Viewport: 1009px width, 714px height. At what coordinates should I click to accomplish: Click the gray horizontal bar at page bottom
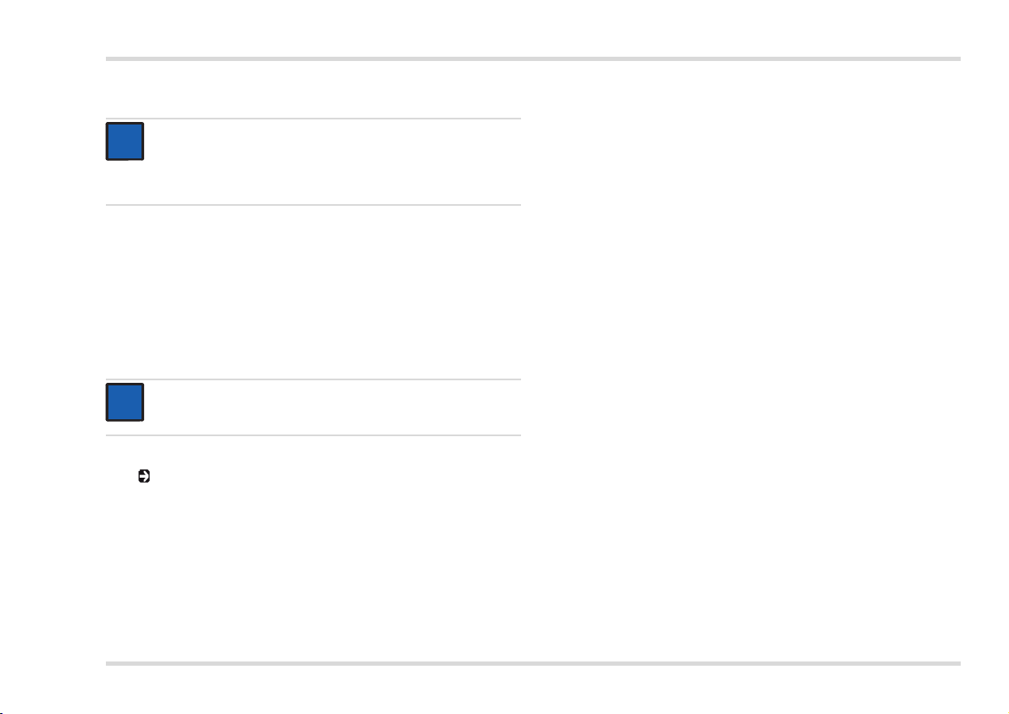click(533, 663)
